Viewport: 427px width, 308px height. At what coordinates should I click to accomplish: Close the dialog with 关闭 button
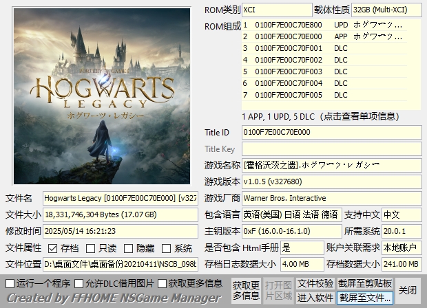click(408, 291)
